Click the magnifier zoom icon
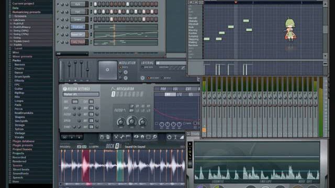This screenshot has height=188, width=335. [x=154, y=137]
